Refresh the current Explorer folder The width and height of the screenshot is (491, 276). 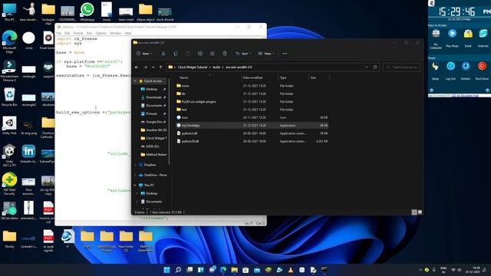coord(375,67)
